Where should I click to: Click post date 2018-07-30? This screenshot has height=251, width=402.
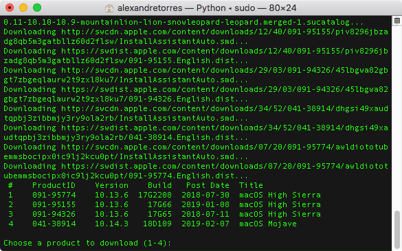point(205,195)
